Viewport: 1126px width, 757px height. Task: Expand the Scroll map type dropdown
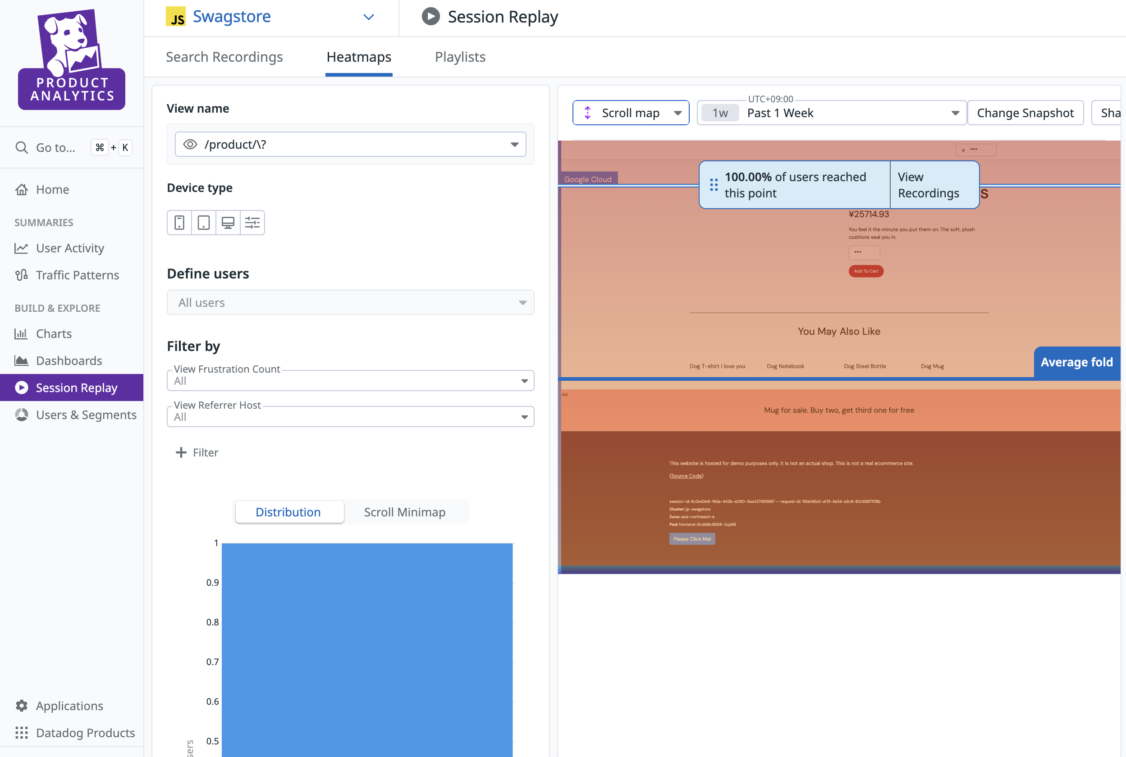(x=677, y=113)
